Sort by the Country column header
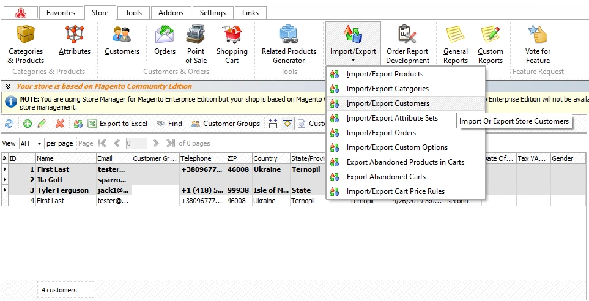This screenshot has height=301, width=589. (271, 158)
